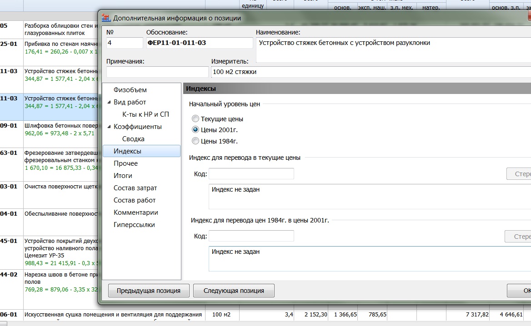Select the 'Цены 1984г.' radio button
The height and width of the screenshot is (326, 531).
click(195, 141)
